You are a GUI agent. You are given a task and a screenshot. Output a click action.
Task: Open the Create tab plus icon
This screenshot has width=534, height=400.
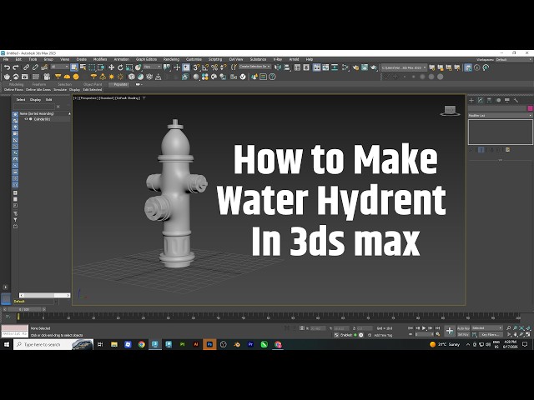point(471,100)
